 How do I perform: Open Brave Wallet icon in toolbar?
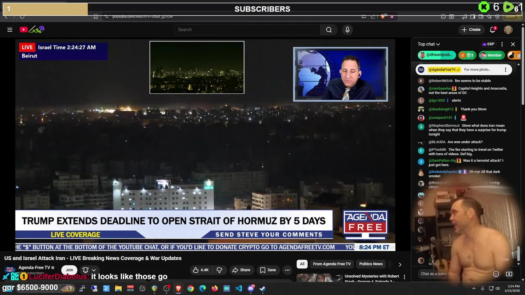[481, 16]
